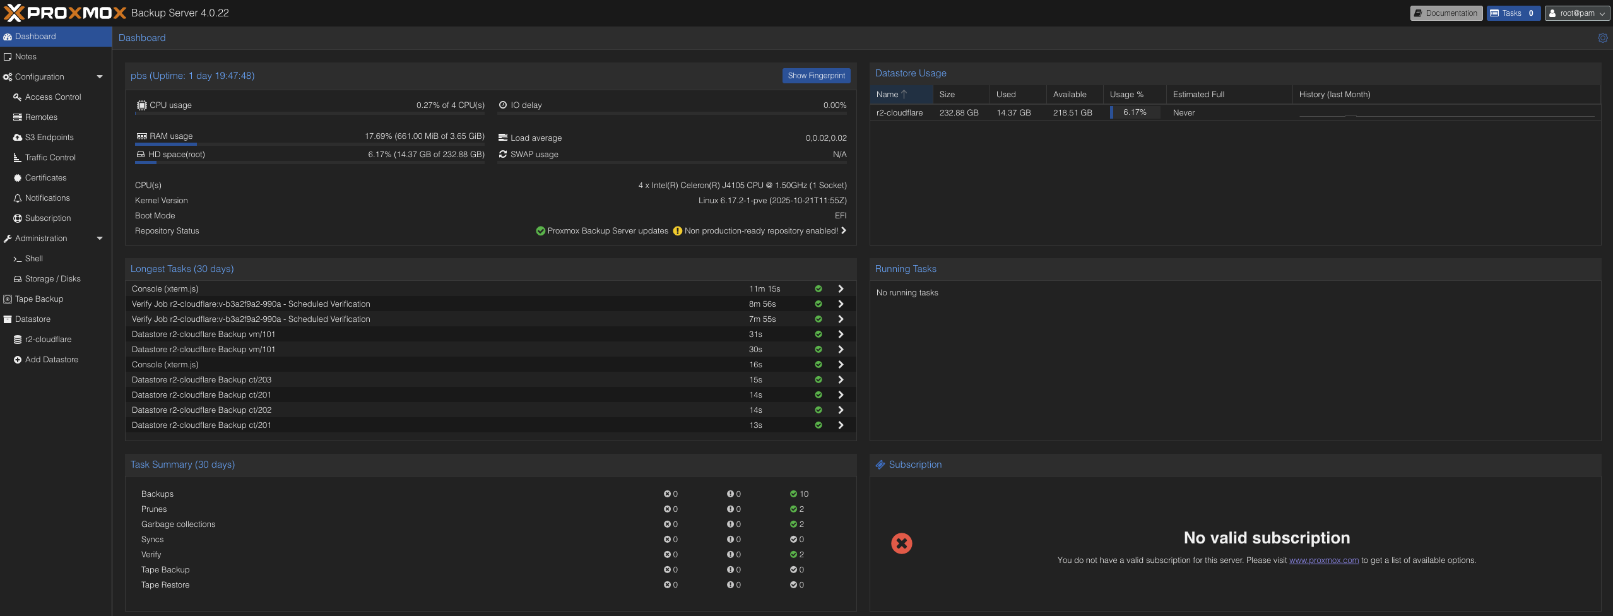
Task: Select the Notes menu item
Action: (x=25, y=57)
